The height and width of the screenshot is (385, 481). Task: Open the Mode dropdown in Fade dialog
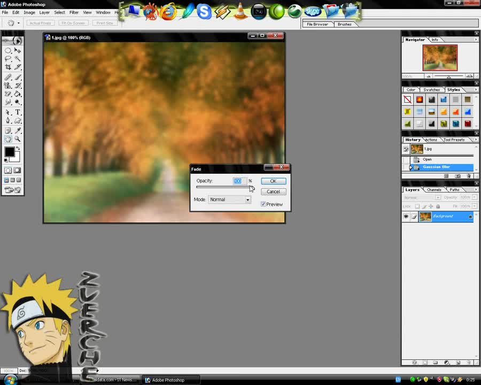[x=247, y=199]
